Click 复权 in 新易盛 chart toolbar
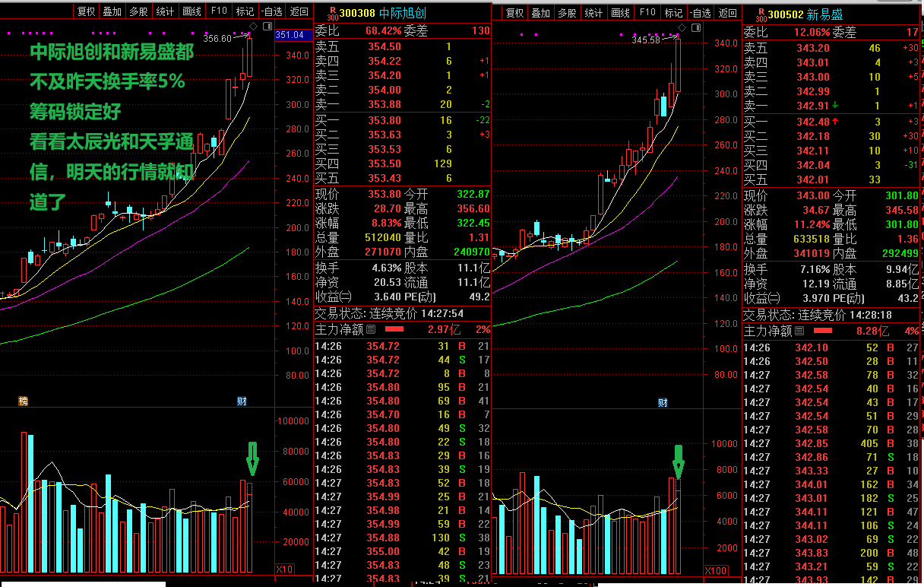Screen dimensions: 924x587 (x=515, y=13)
